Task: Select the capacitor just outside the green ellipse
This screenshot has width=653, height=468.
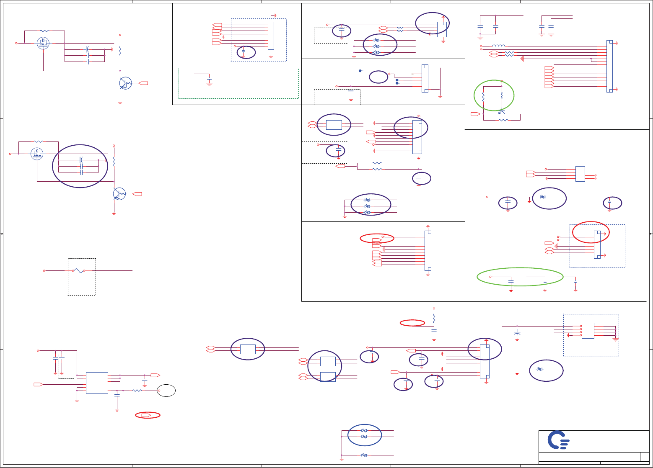Action: (x=575, y=281)
